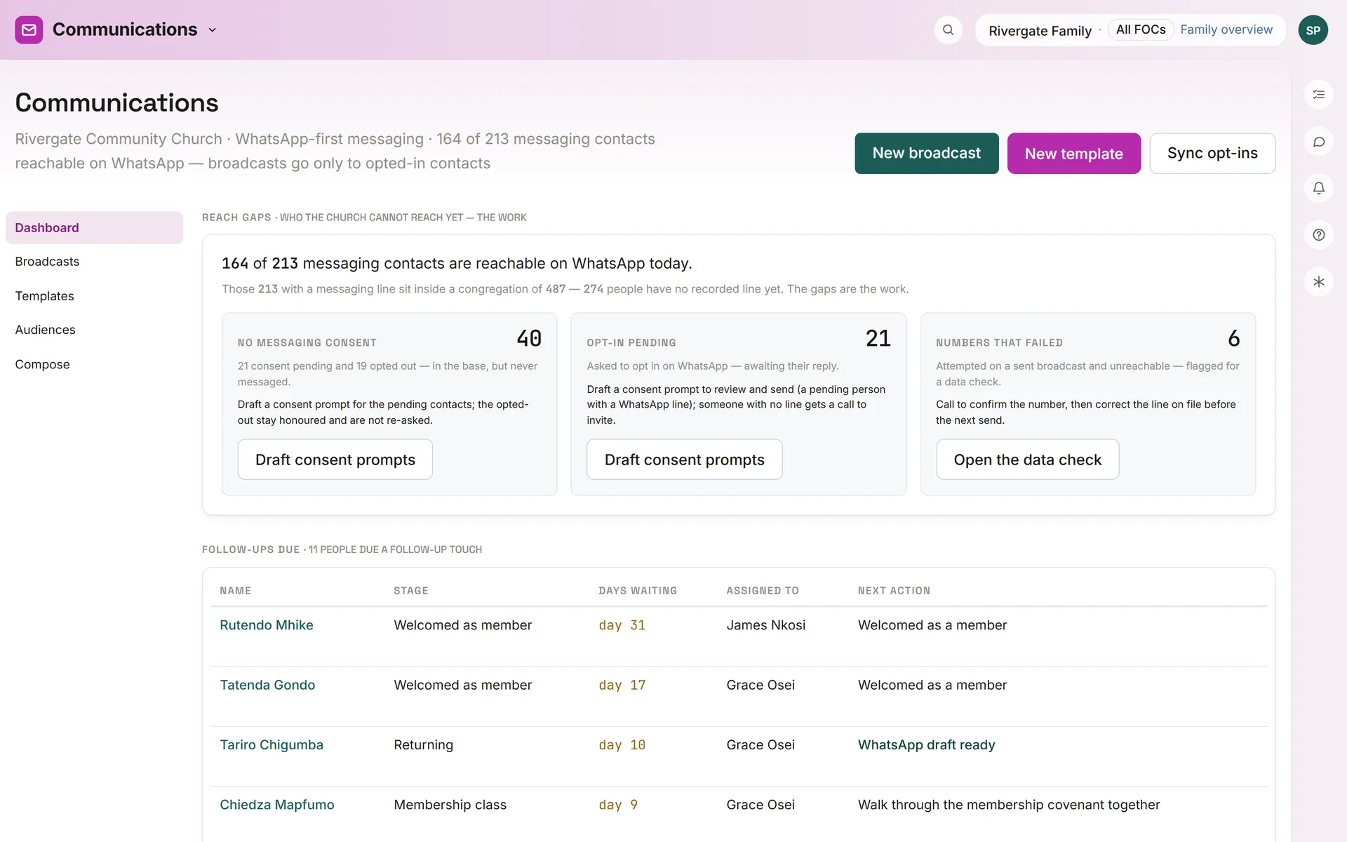Viewport: 1347px width, 842px height.
Task: Click the 21 count in Opt-in Pending
Action: click(x=878, y=338)
